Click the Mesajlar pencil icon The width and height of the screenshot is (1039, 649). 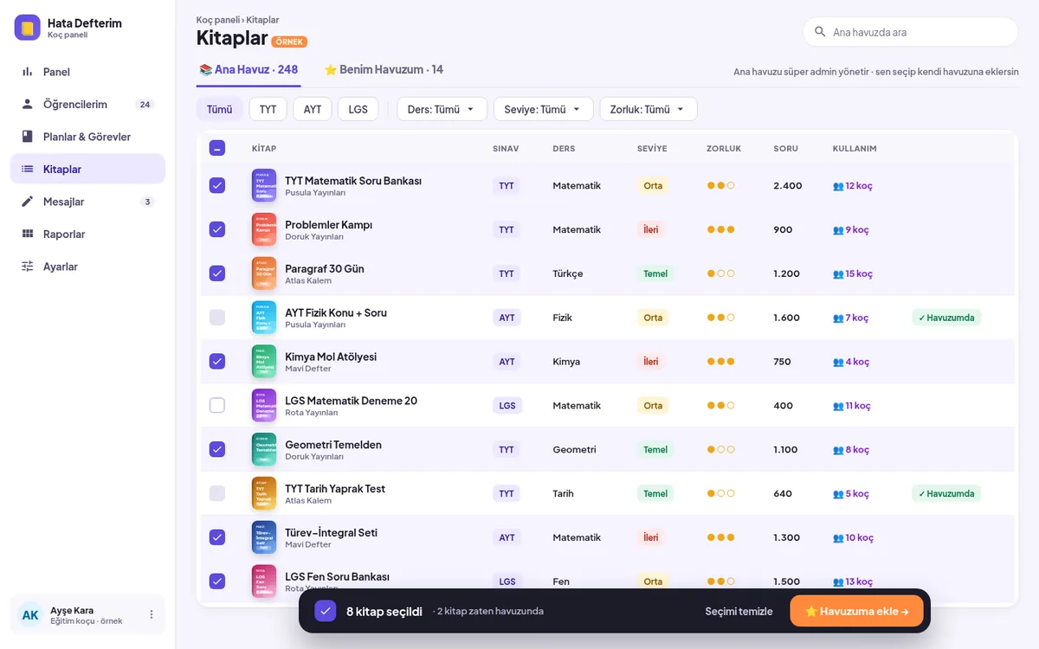[x=28, y=202]
